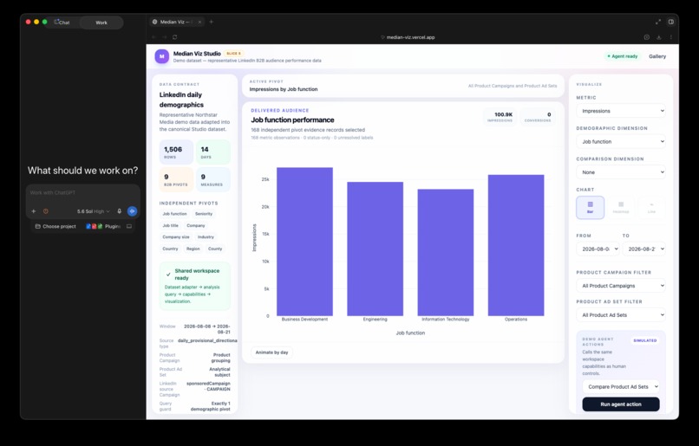The width and height of the screenshot is (699, 446).
Task: Open the Compare Product Ad Sets action dropdown
Action: 621,387
